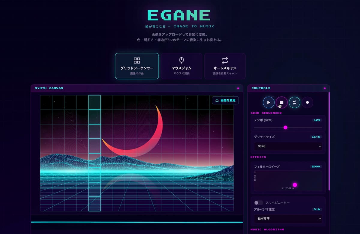Click the Play button in Controls
This screenshot has height=234, width=360.
268,102
